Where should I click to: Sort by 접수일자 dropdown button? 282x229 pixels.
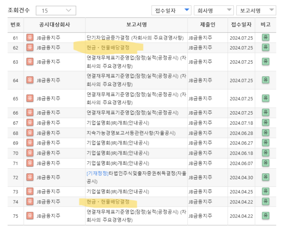(171, 11)
